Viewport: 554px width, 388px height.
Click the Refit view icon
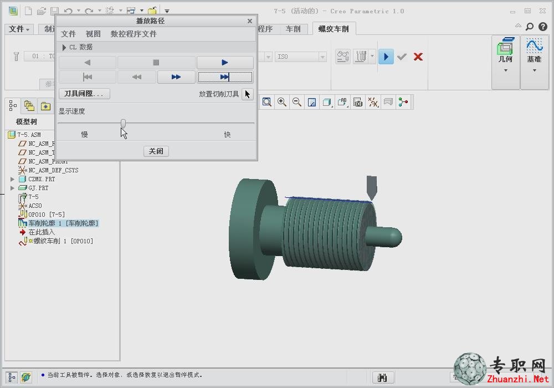[x=267, y=103]
